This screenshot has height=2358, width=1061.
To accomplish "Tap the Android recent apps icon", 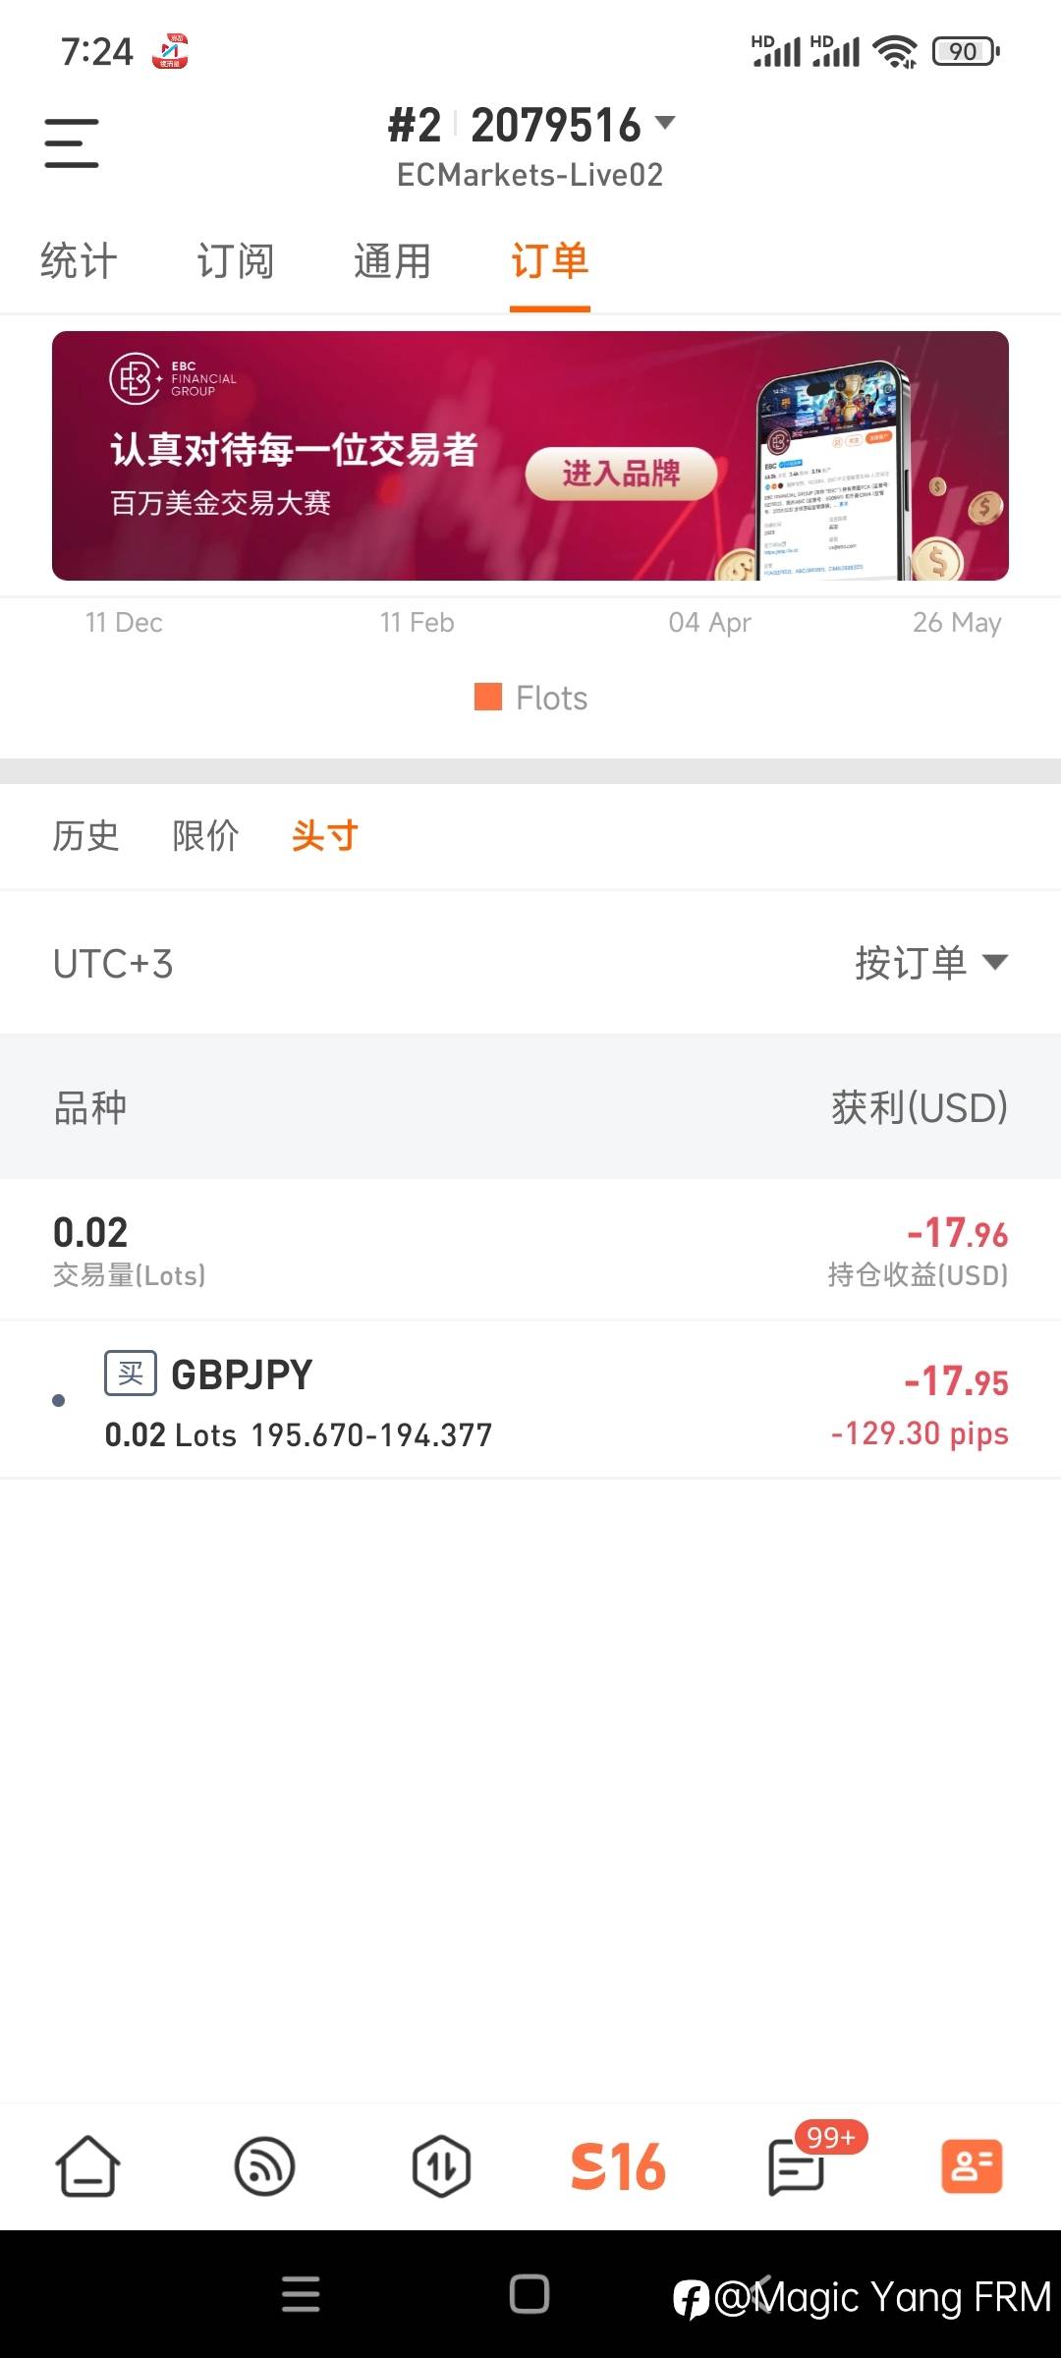I will click(x=301, y=2294).
